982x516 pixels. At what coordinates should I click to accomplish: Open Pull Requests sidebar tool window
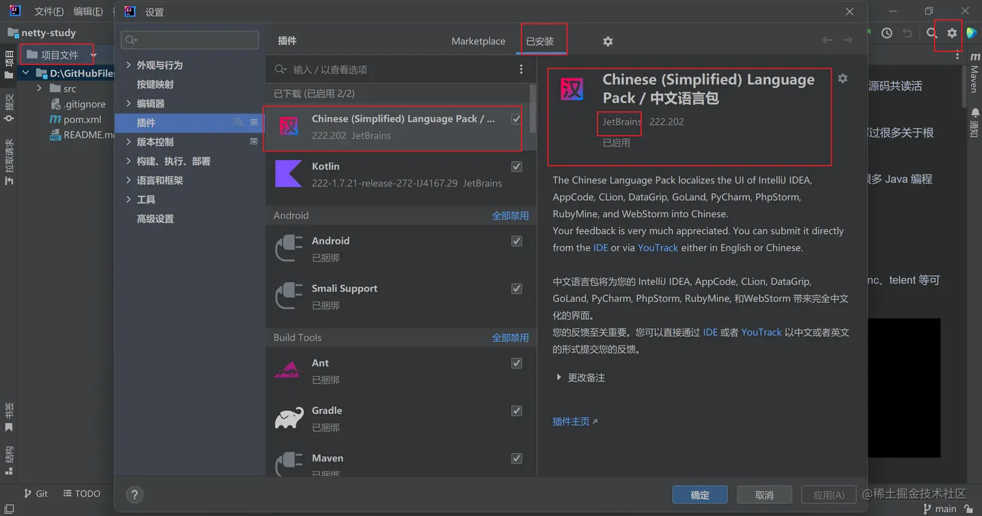click(9, 162)
